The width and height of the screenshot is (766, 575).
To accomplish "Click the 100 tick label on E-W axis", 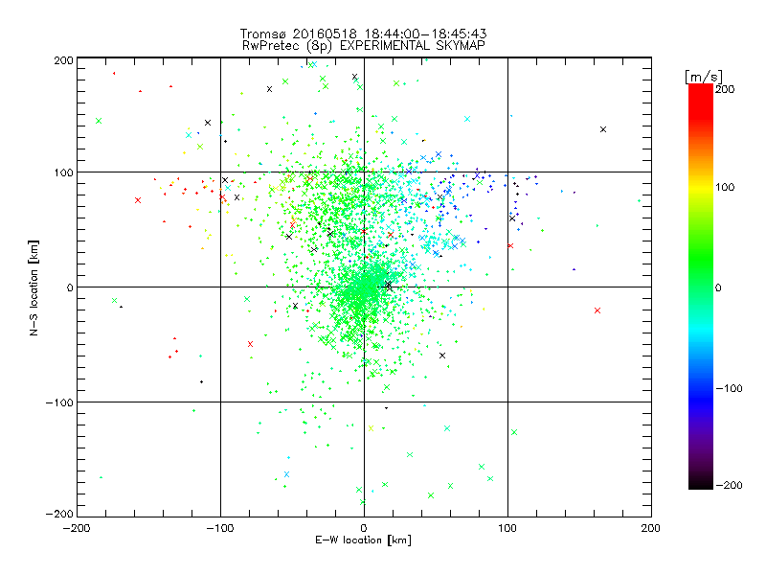I will [507, 528].
